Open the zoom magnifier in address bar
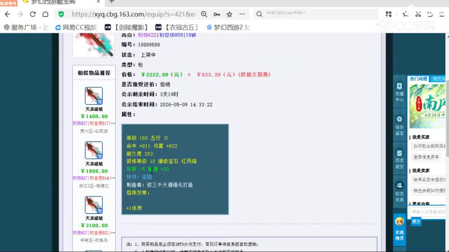 point(204,14)
